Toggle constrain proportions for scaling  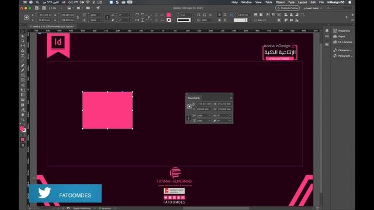[x=108, y=17]
